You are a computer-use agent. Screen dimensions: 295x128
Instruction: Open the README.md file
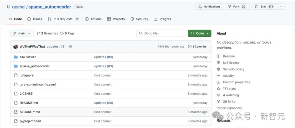pyautogui.click(x=29, y=103)
